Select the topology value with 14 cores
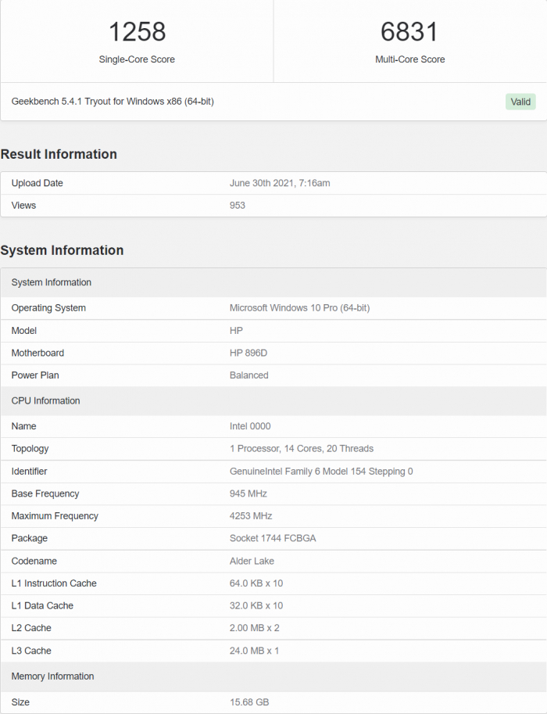The height and width of the screenshot is (714, 547). tap(302, 449)
